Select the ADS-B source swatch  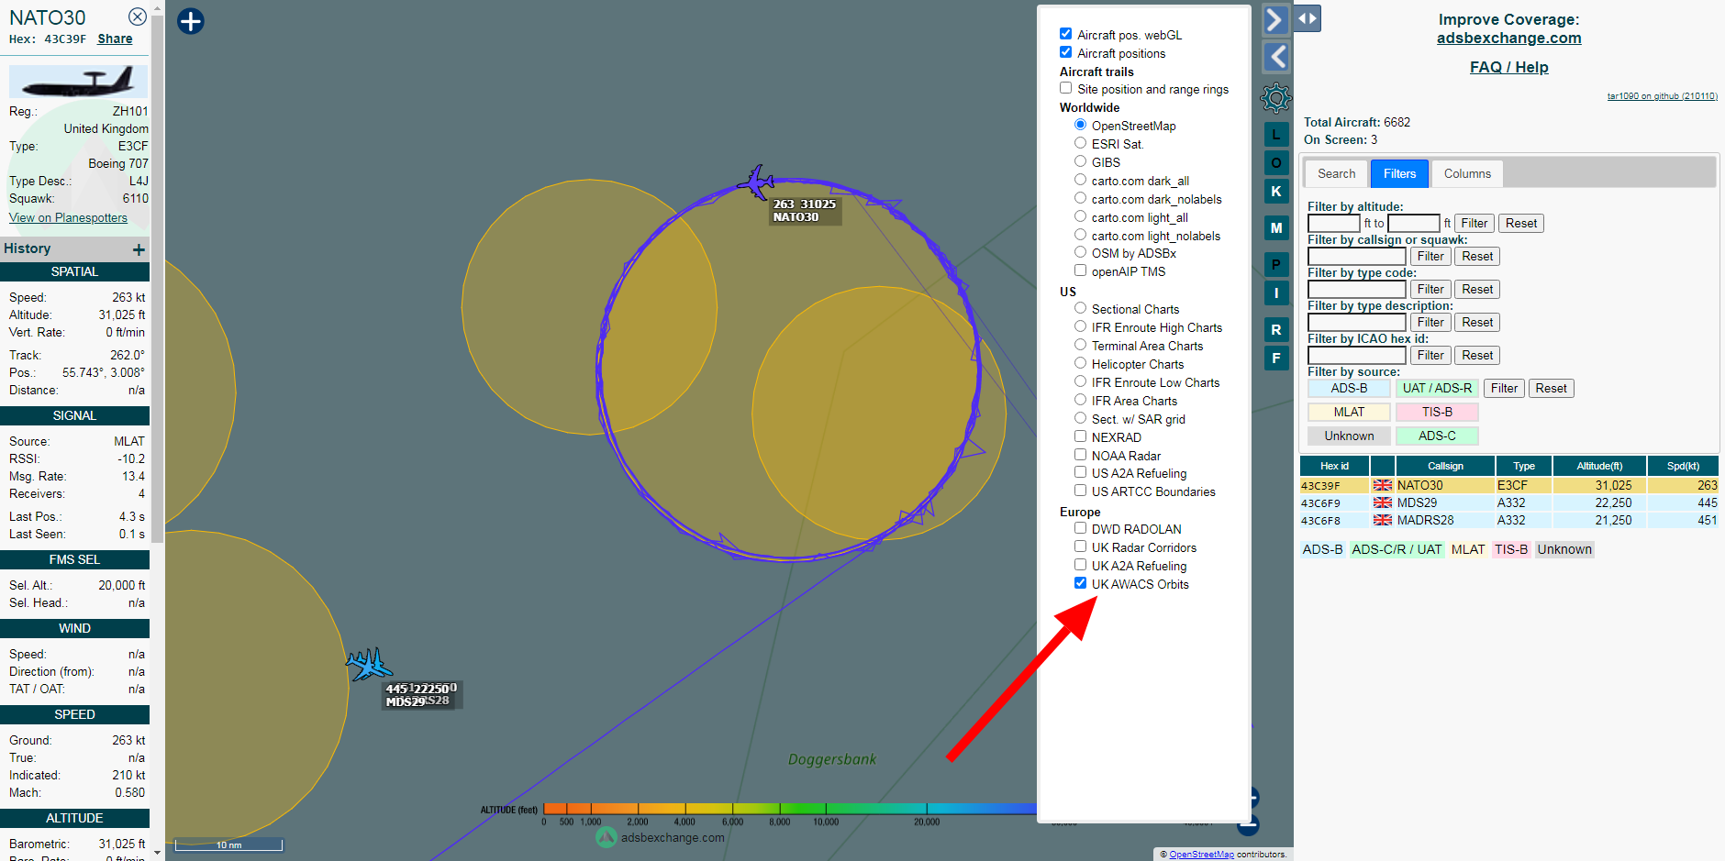pos(1349,388)
